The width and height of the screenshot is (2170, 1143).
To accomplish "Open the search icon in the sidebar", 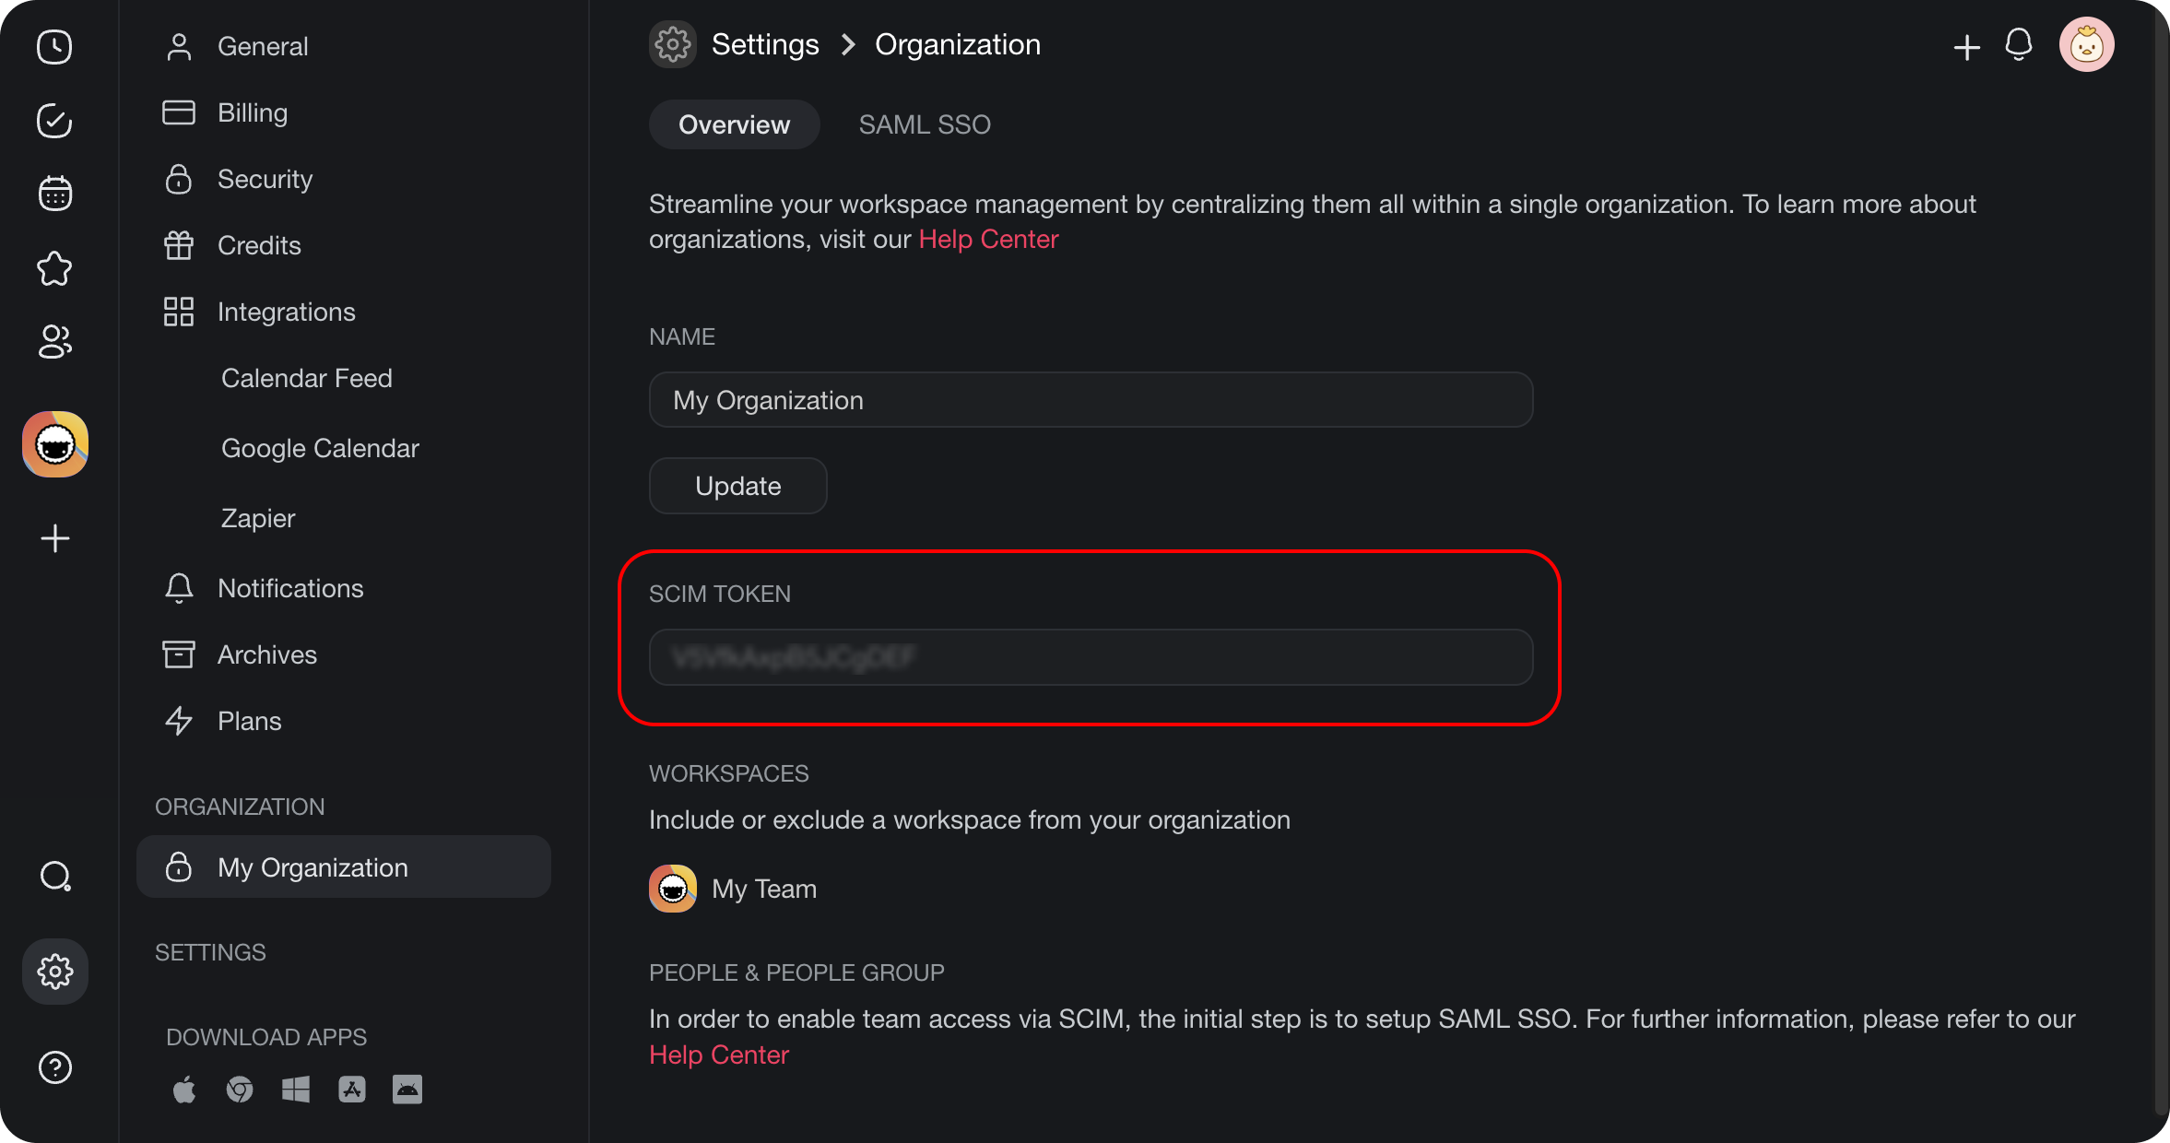I will (55, 876).
